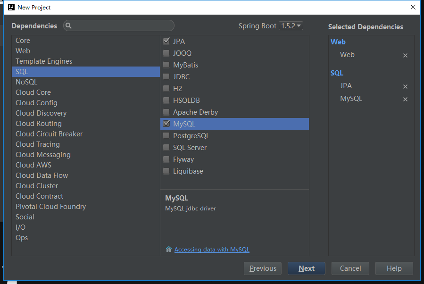Check the PostgreSQL checkbox
424x284 pixels.
[x=166, y=135]
